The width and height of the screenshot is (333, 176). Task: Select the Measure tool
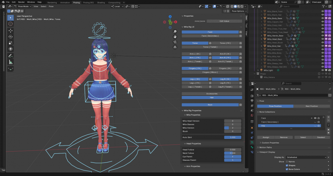[11, 62]
